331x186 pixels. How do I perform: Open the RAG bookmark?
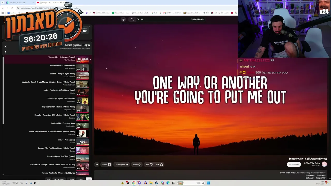[x=154, y=13]
